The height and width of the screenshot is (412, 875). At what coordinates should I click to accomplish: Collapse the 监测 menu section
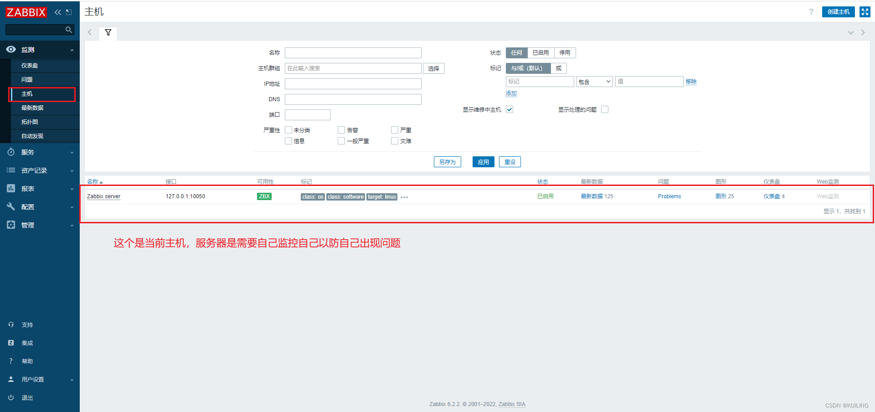[x=72, y=50]
